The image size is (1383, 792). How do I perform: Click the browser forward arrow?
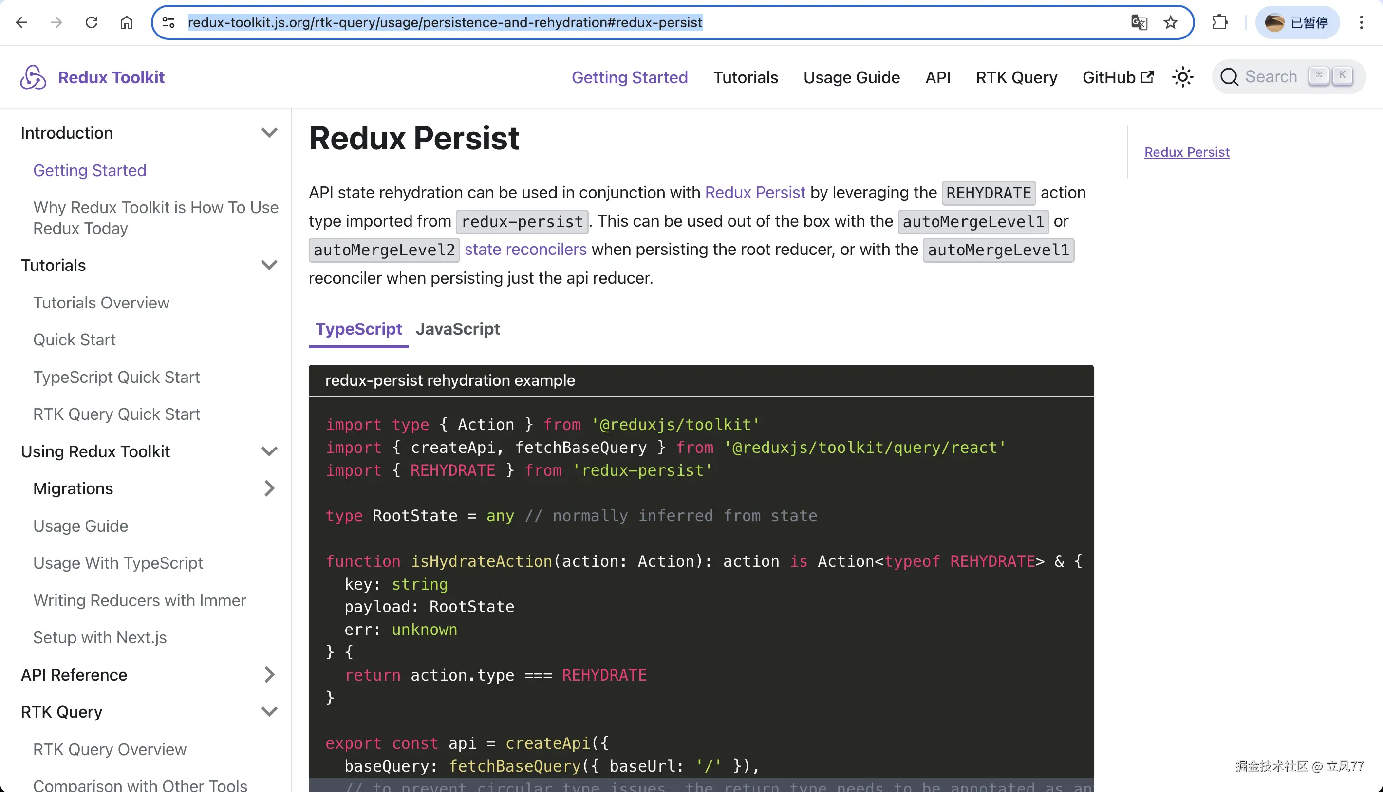click(56, 22)
